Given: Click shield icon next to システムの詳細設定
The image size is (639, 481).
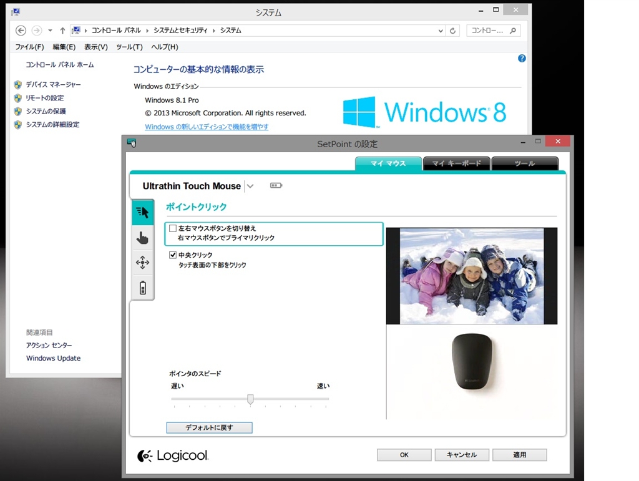Looking at the screenshot, I should click(17, 125).
